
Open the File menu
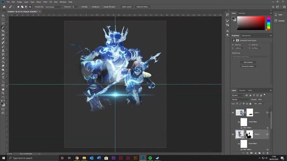(x=8, y=2)
